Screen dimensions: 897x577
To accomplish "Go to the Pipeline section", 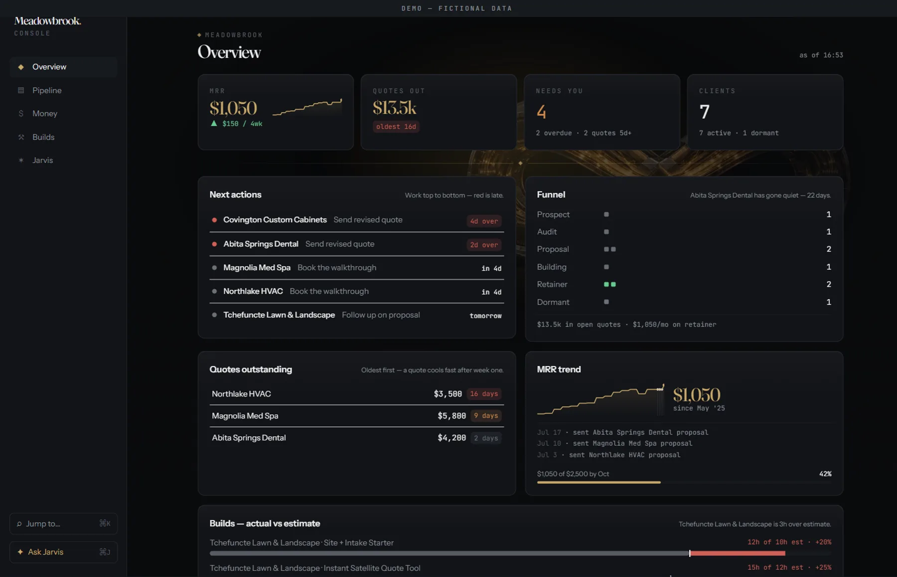I will (63, 90).
